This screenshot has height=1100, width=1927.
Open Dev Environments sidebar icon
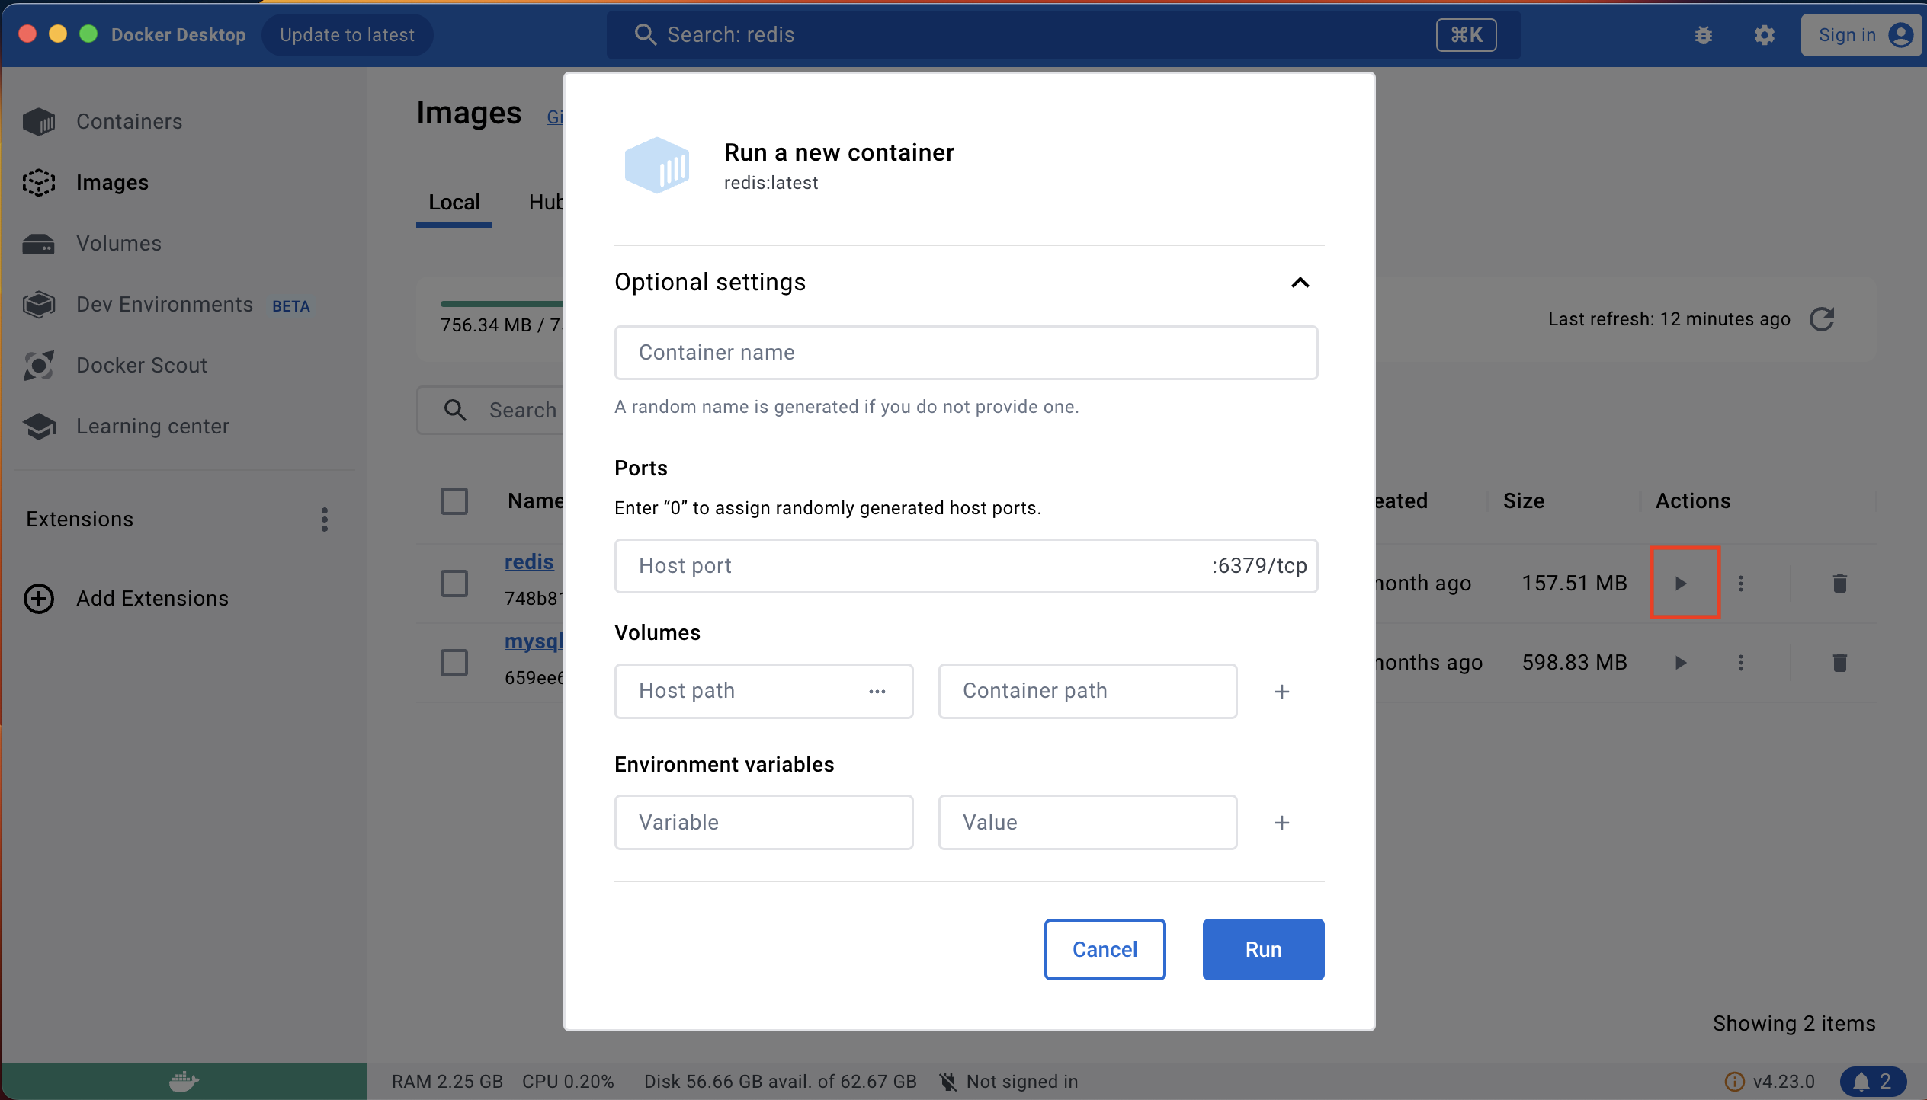click(x=39, y=305)
